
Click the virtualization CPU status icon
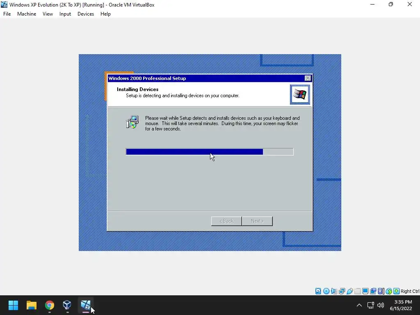coord(381,291)
